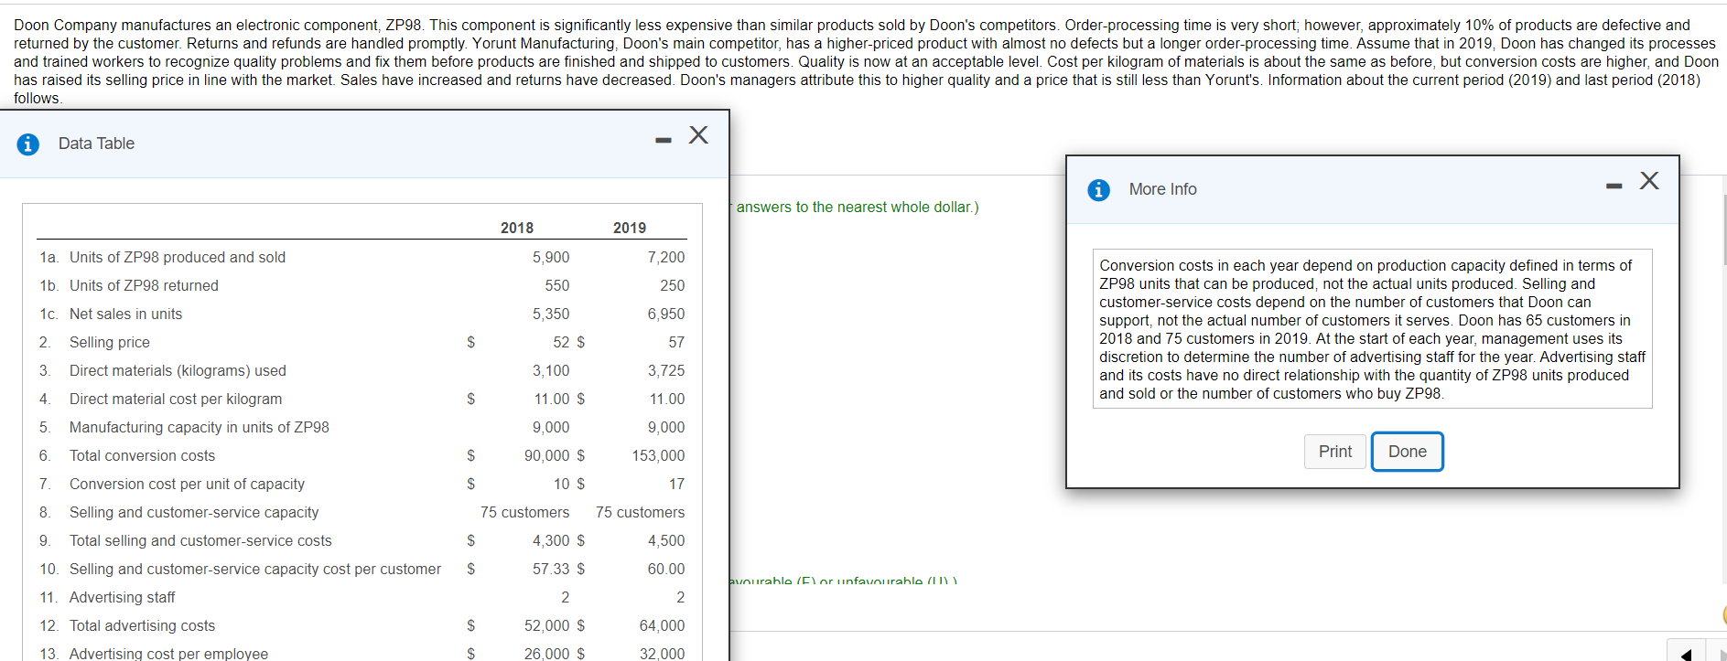This screenshot has height=661, width=1727.
Task: Close the Data Table dialog
Action: pyautogui.click(x=698, y=135)
